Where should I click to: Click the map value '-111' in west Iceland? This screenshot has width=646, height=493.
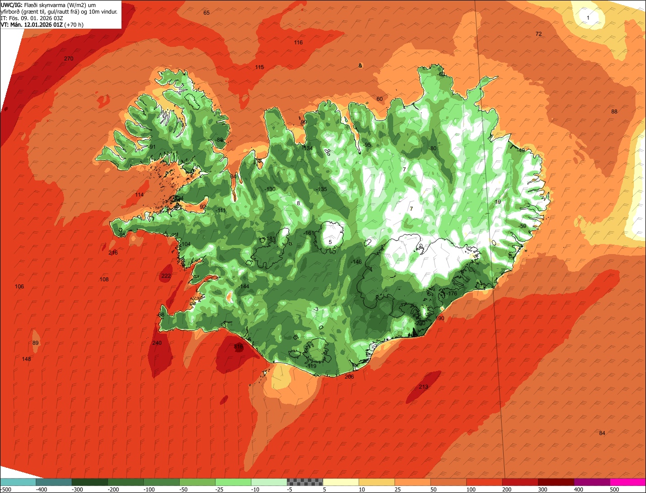221,210
